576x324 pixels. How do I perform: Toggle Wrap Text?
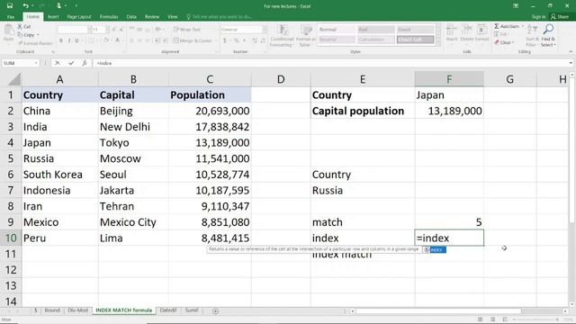pyautogui.click(x=187, y=30)
